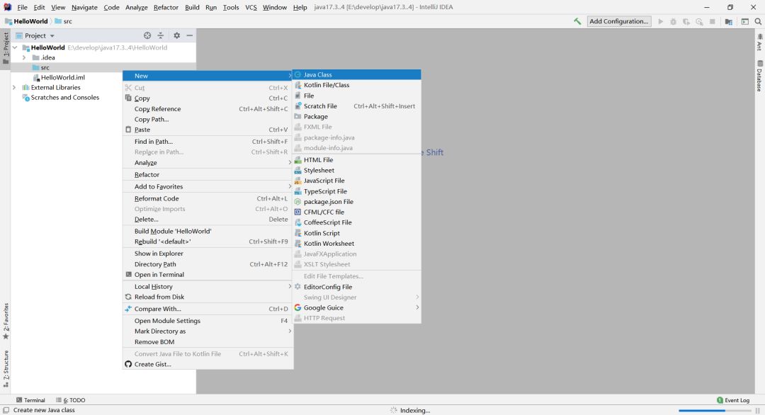
Task: Open the Ant tool window on right edge
Action: (759, 42)
